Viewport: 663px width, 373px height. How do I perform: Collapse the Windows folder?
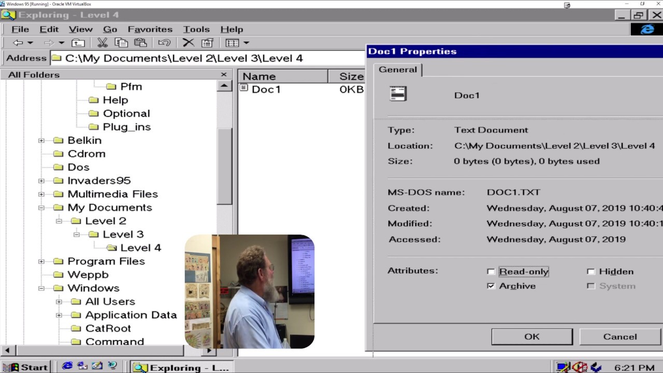pyautogui.click(x=41, y=289)
